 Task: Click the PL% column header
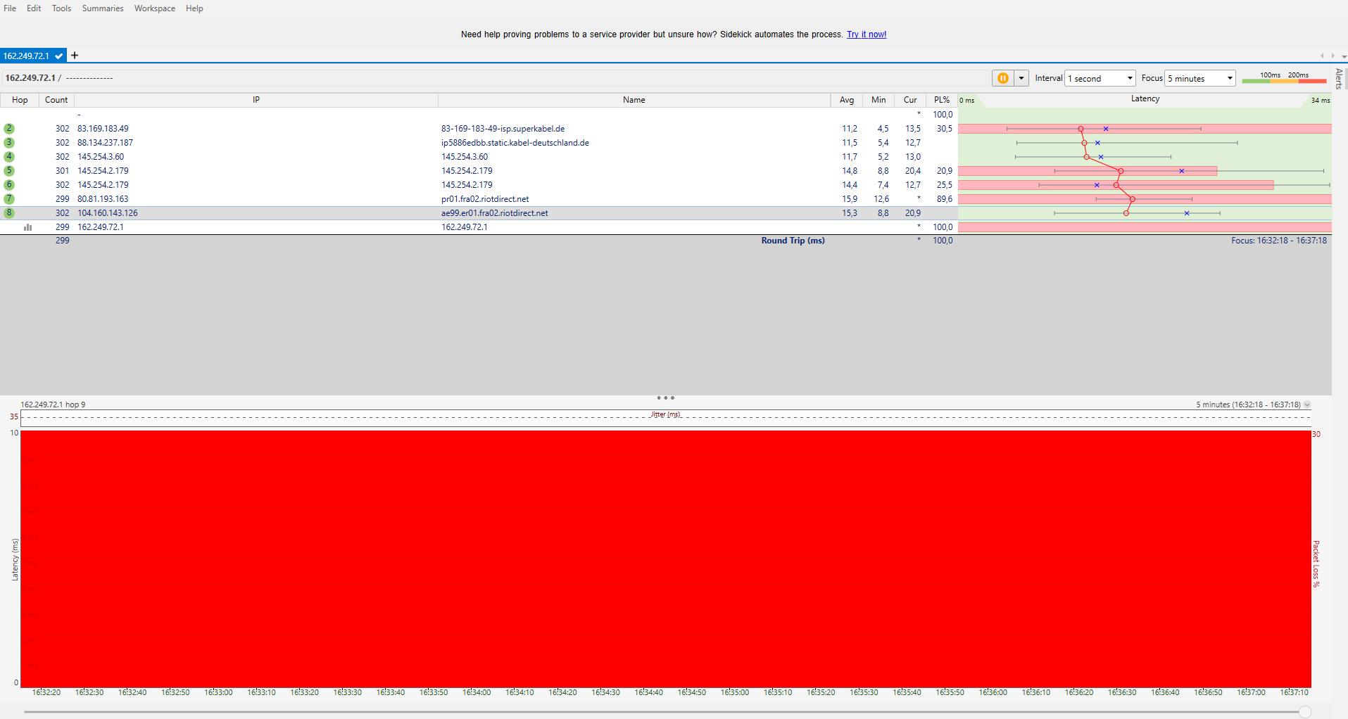point(942,100)
